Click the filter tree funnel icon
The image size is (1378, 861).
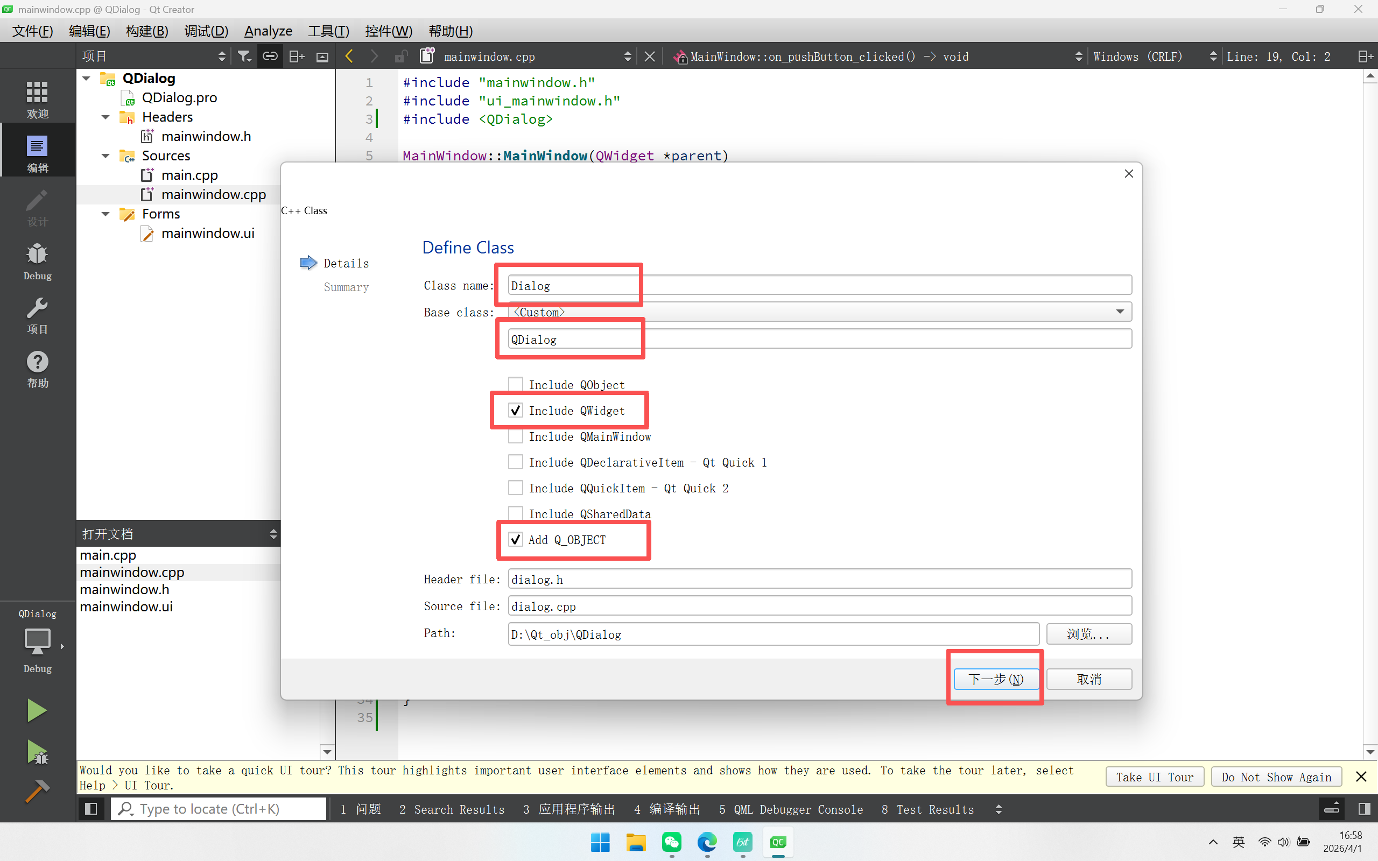244,57
